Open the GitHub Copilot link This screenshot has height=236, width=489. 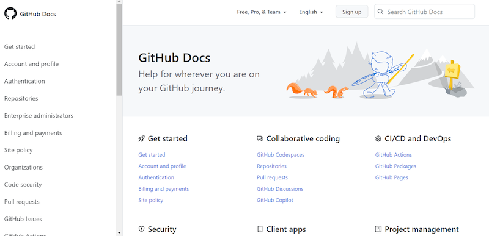(275, 200)
